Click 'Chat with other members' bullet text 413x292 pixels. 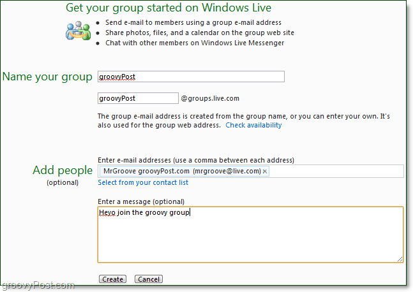(195, 43)
